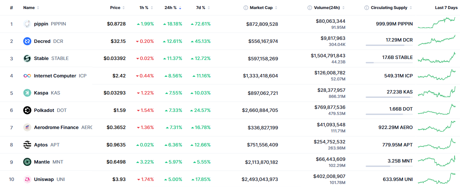Open the Aptos APT coin page
463x187 pixels.
point(41,145)
